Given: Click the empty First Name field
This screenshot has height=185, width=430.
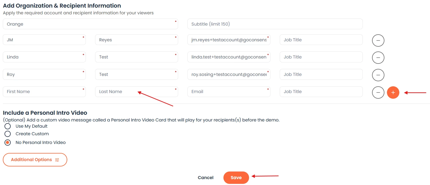Looking at the screenshot, I should click(44, 92).
